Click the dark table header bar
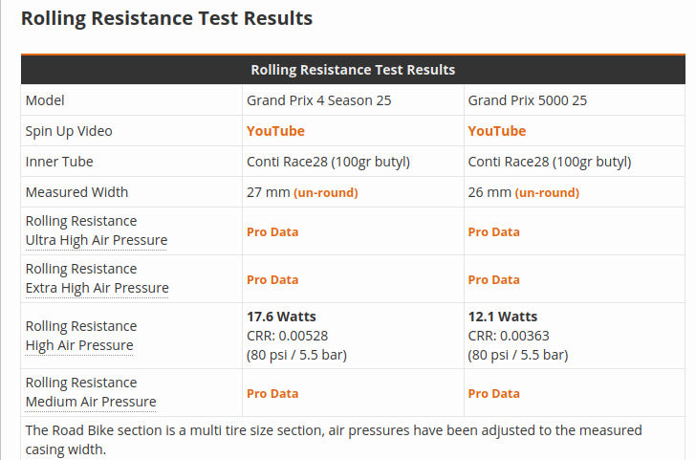 pos(353,70)
